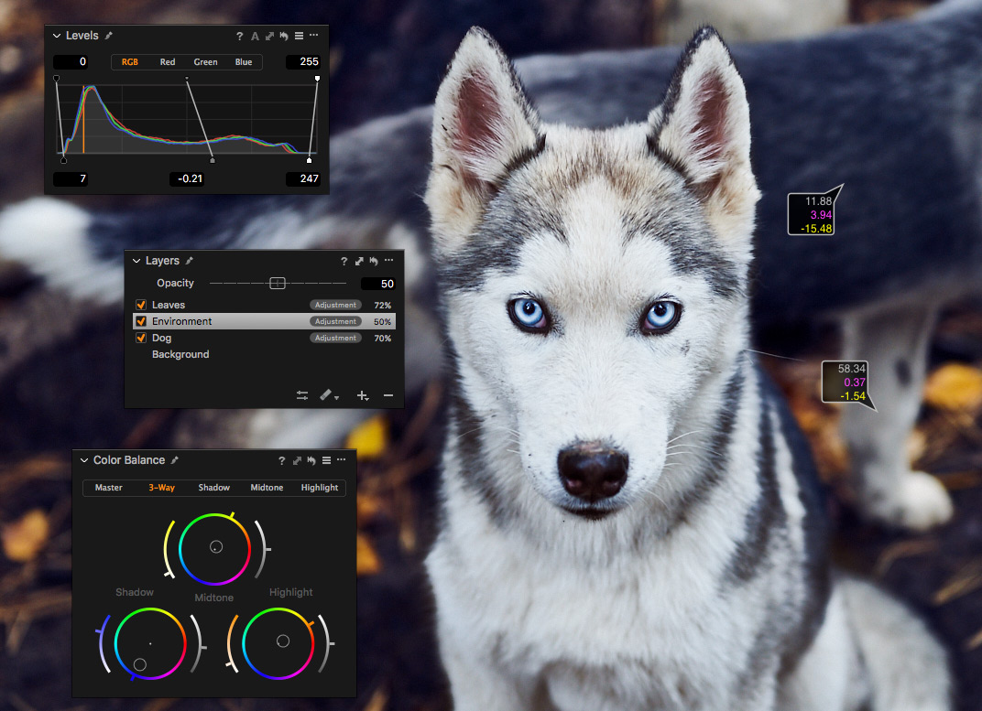Uncheck the Environment layer checkbox
This screenshot has width=982, height=711.
point(141,321)
